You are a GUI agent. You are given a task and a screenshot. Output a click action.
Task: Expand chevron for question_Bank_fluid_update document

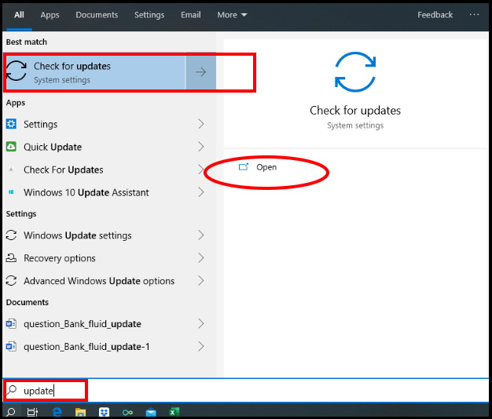[201, 323]
